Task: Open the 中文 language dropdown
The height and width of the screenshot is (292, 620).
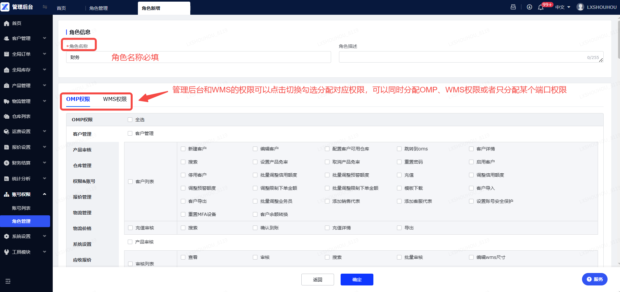Action: coord(563,7)
